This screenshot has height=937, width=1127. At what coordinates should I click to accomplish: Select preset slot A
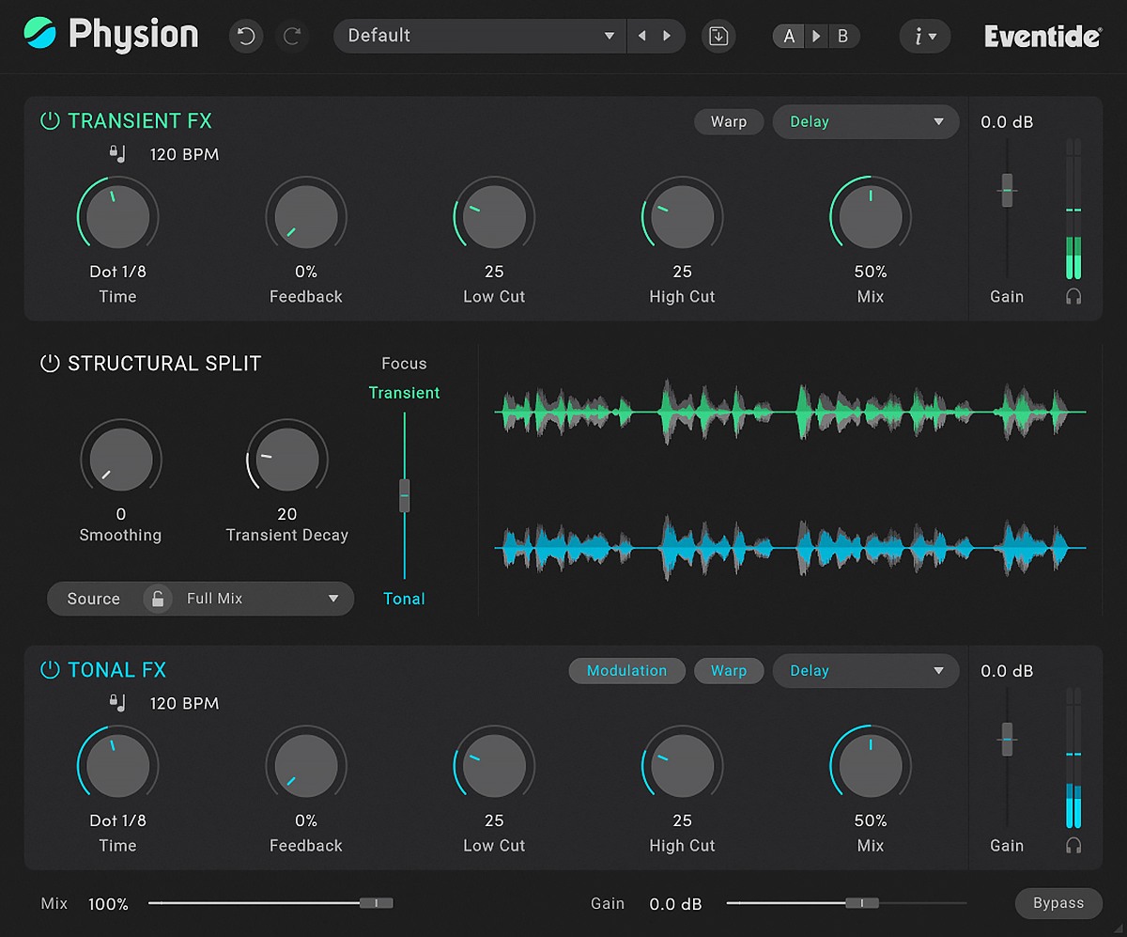click(x=789, y=37)
